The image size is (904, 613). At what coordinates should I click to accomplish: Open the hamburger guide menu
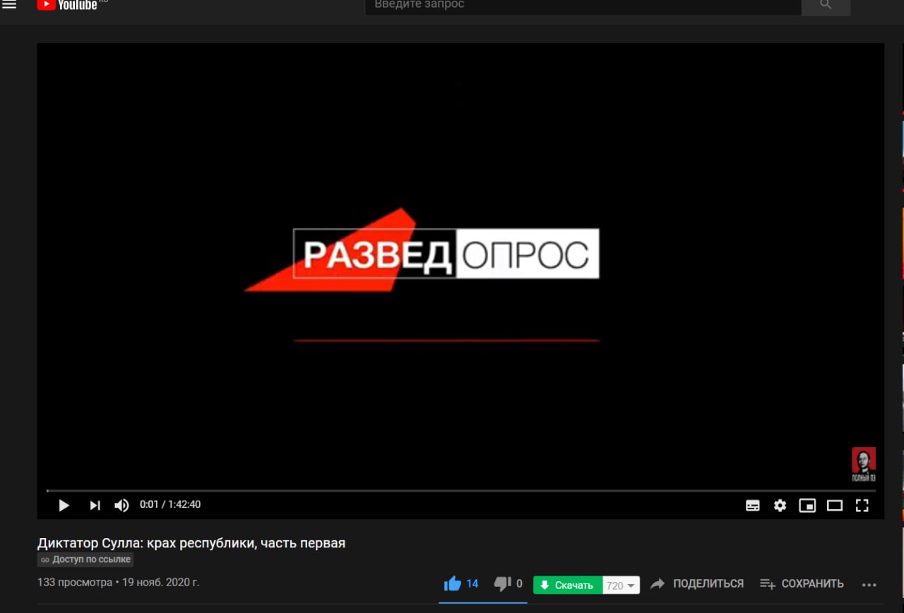tap(9, 5)
